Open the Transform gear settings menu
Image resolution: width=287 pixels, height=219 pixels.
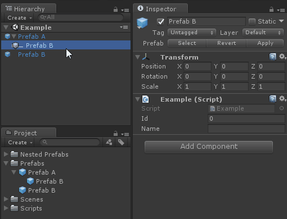point(282,56)
